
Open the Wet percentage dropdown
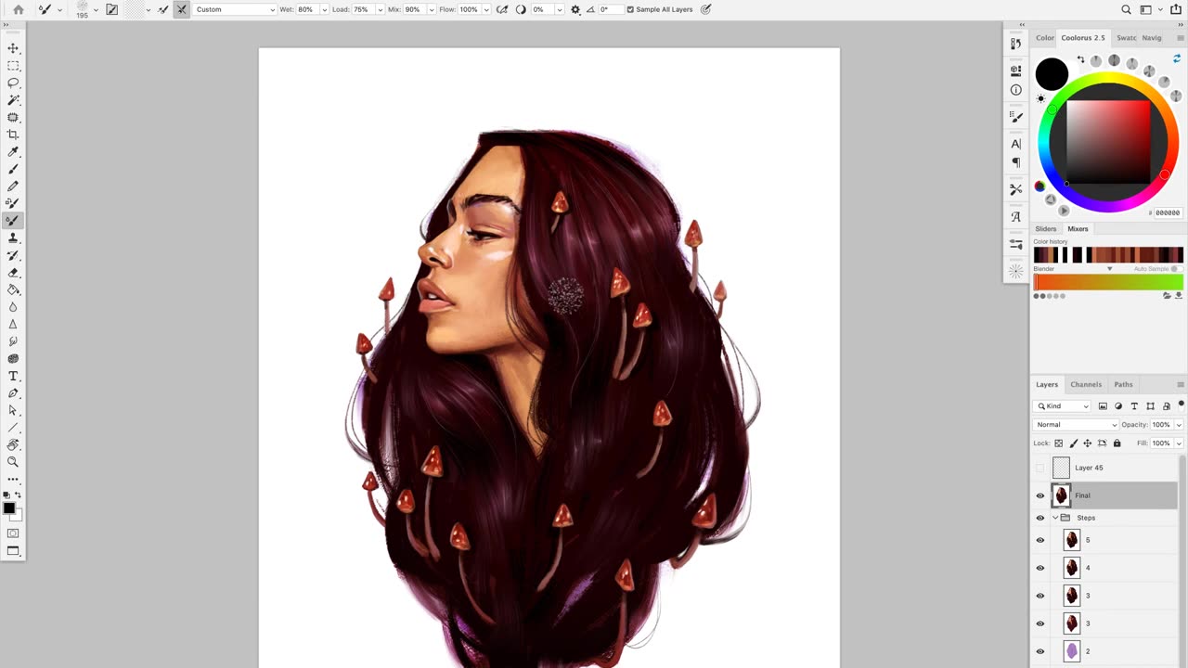pyautogui.click(x=324, y=9)
